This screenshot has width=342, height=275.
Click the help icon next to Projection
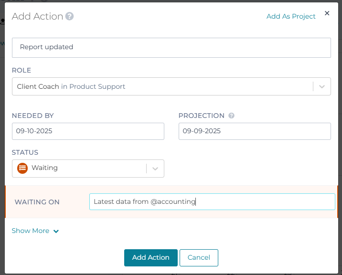pyautogui.click(x=231, y=116)
